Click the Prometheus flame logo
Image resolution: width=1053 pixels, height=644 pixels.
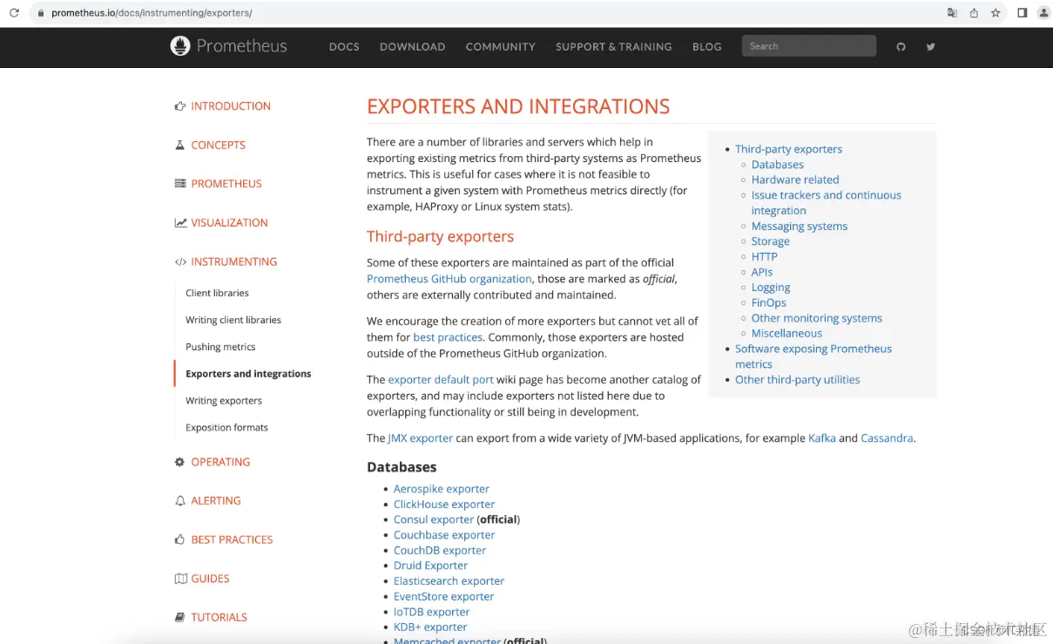pos(180,46)
